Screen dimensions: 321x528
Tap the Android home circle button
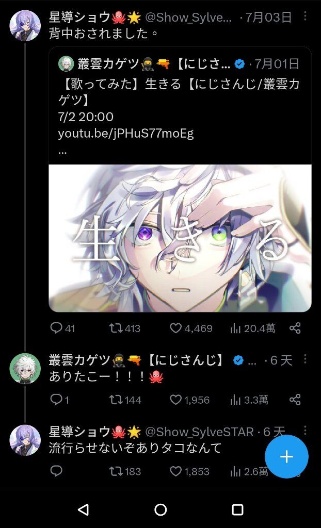tap(160, 509)
